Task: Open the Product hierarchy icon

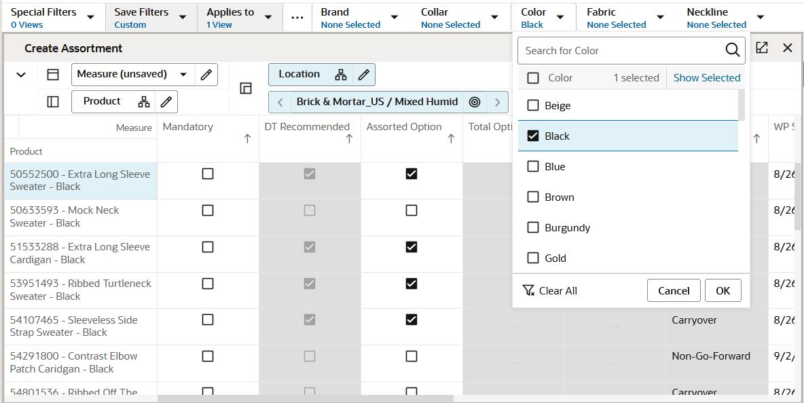Action: (x=144, y=102)
